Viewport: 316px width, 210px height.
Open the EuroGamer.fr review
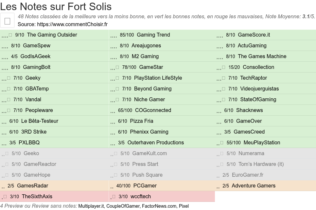(x=247, y=175)
